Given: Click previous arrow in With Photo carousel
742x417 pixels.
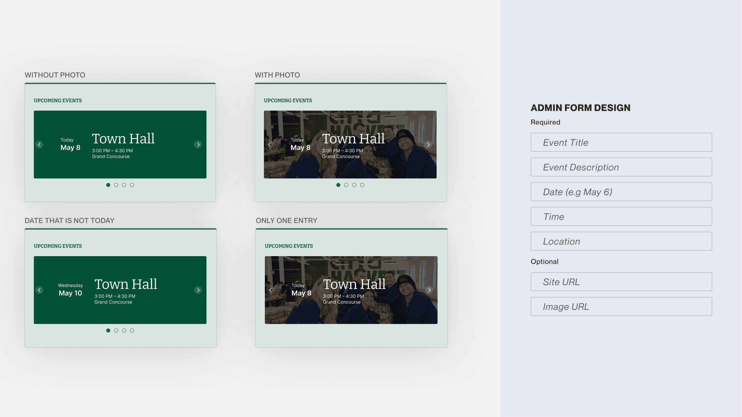Looking at the screenshot, I should coord(269,144).
